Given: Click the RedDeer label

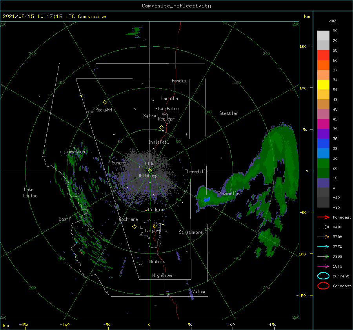Looking at the screenshot, I should [166, 119].
